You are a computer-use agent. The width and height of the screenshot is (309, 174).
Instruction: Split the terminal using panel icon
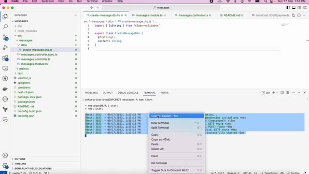click(x=282, y=93)
